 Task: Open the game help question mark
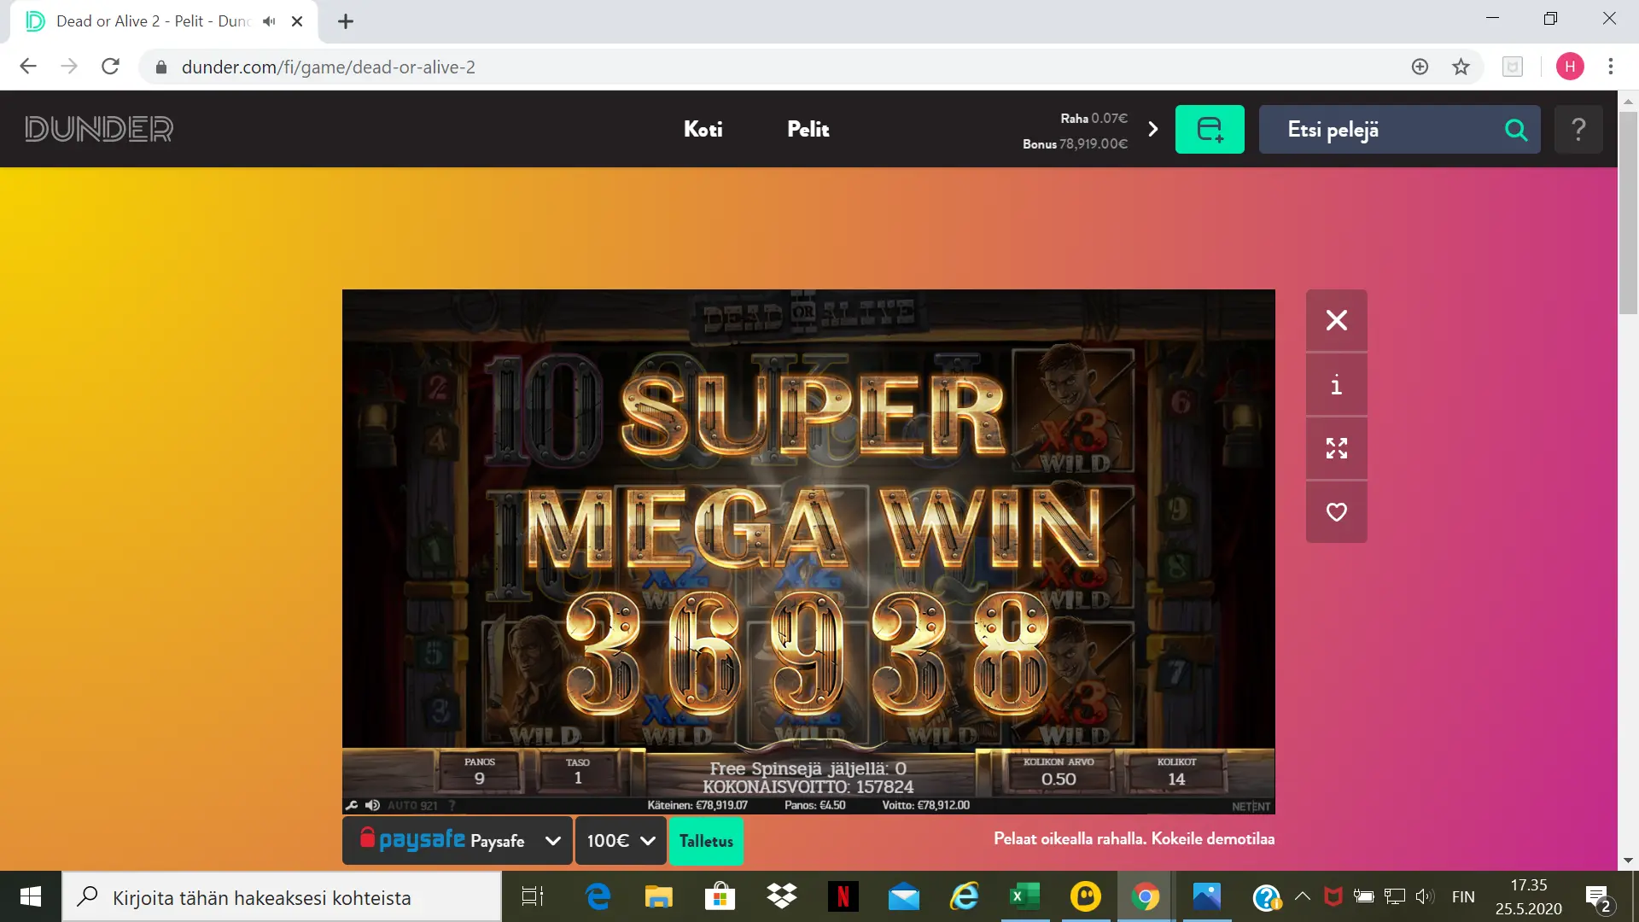pos(452,805)
